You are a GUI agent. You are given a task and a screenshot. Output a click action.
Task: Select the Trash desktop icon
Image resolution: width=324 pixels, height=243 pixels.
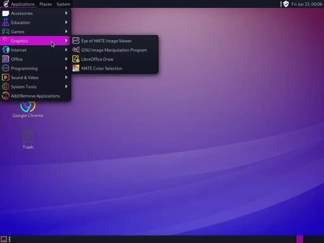point(28,137)
